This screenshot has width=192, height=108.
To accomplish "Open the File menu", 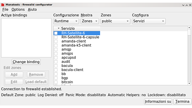I will (5, 9).
